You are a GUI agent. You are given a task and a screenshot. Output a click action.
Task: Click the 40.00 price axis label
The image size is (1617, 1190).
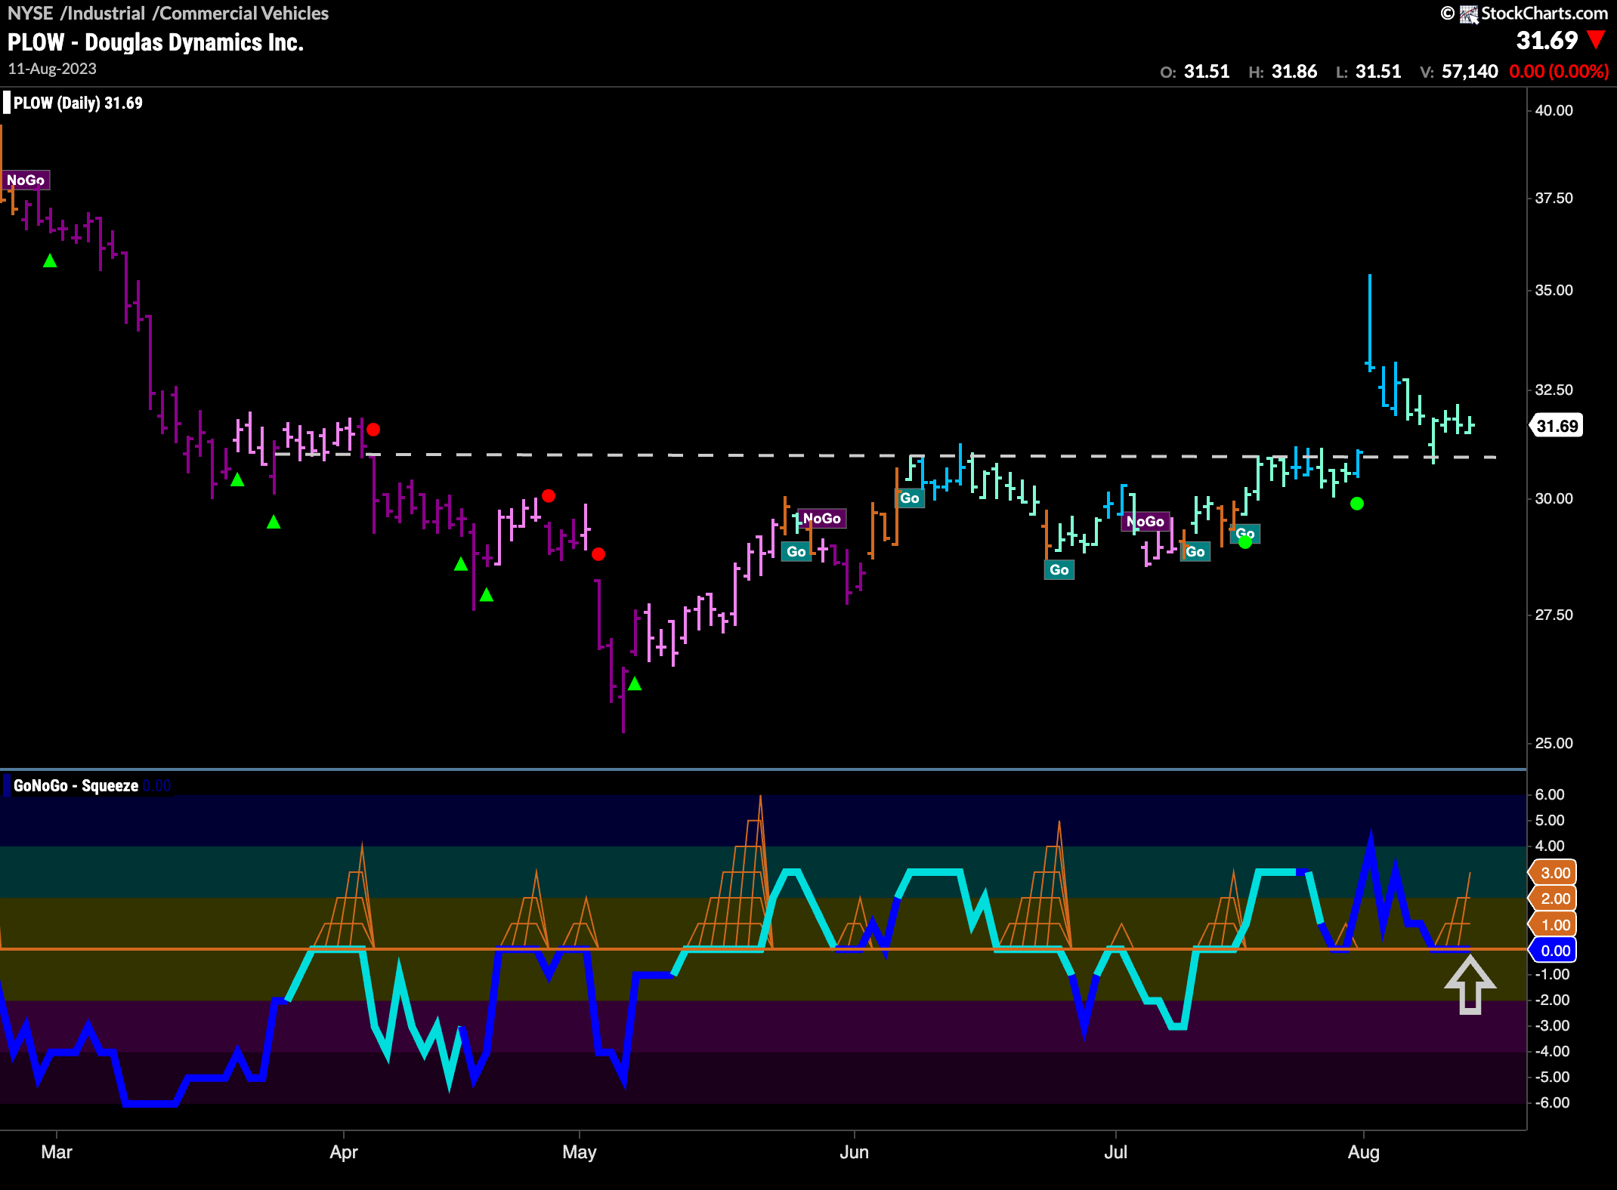pos(1554,110)
